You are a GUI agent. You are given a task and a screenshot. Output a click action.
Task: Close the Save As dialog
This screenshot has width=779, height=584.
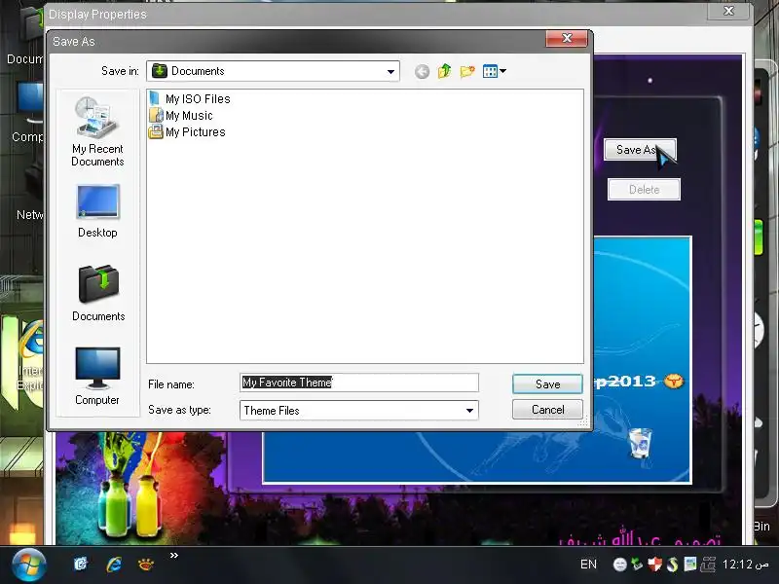pyautogui.click(x=567, y=38)
